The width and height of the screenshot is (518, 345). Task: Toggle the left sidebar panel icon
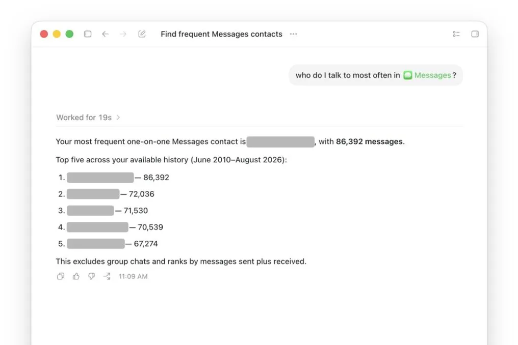88,34
